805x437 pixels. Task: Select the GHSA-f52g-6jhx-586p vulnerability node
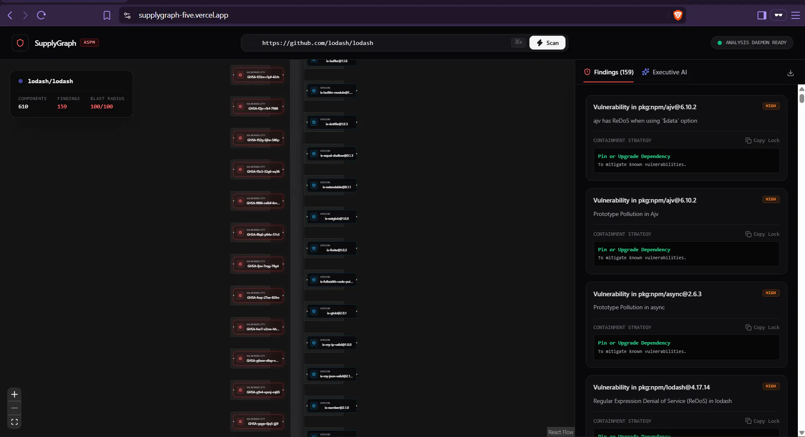(258, 138)
